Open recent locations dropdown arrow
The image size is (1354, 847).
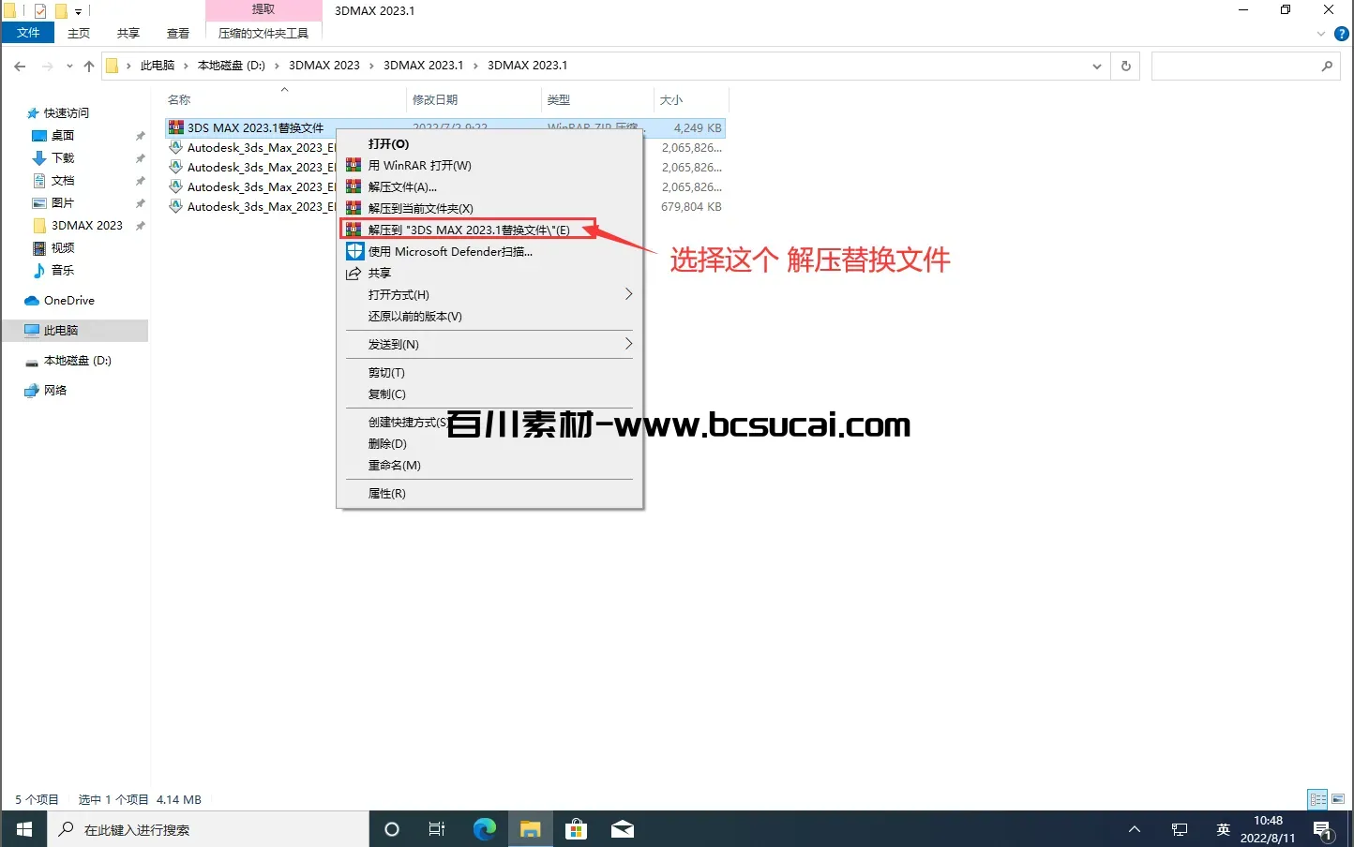(69, 66)
